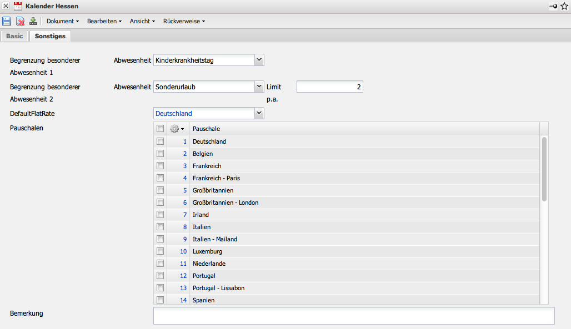Toggle the select-all checkbox in the Pauschalen header
Viewport: 571px width, 329px height.
[x=160, y=129]
